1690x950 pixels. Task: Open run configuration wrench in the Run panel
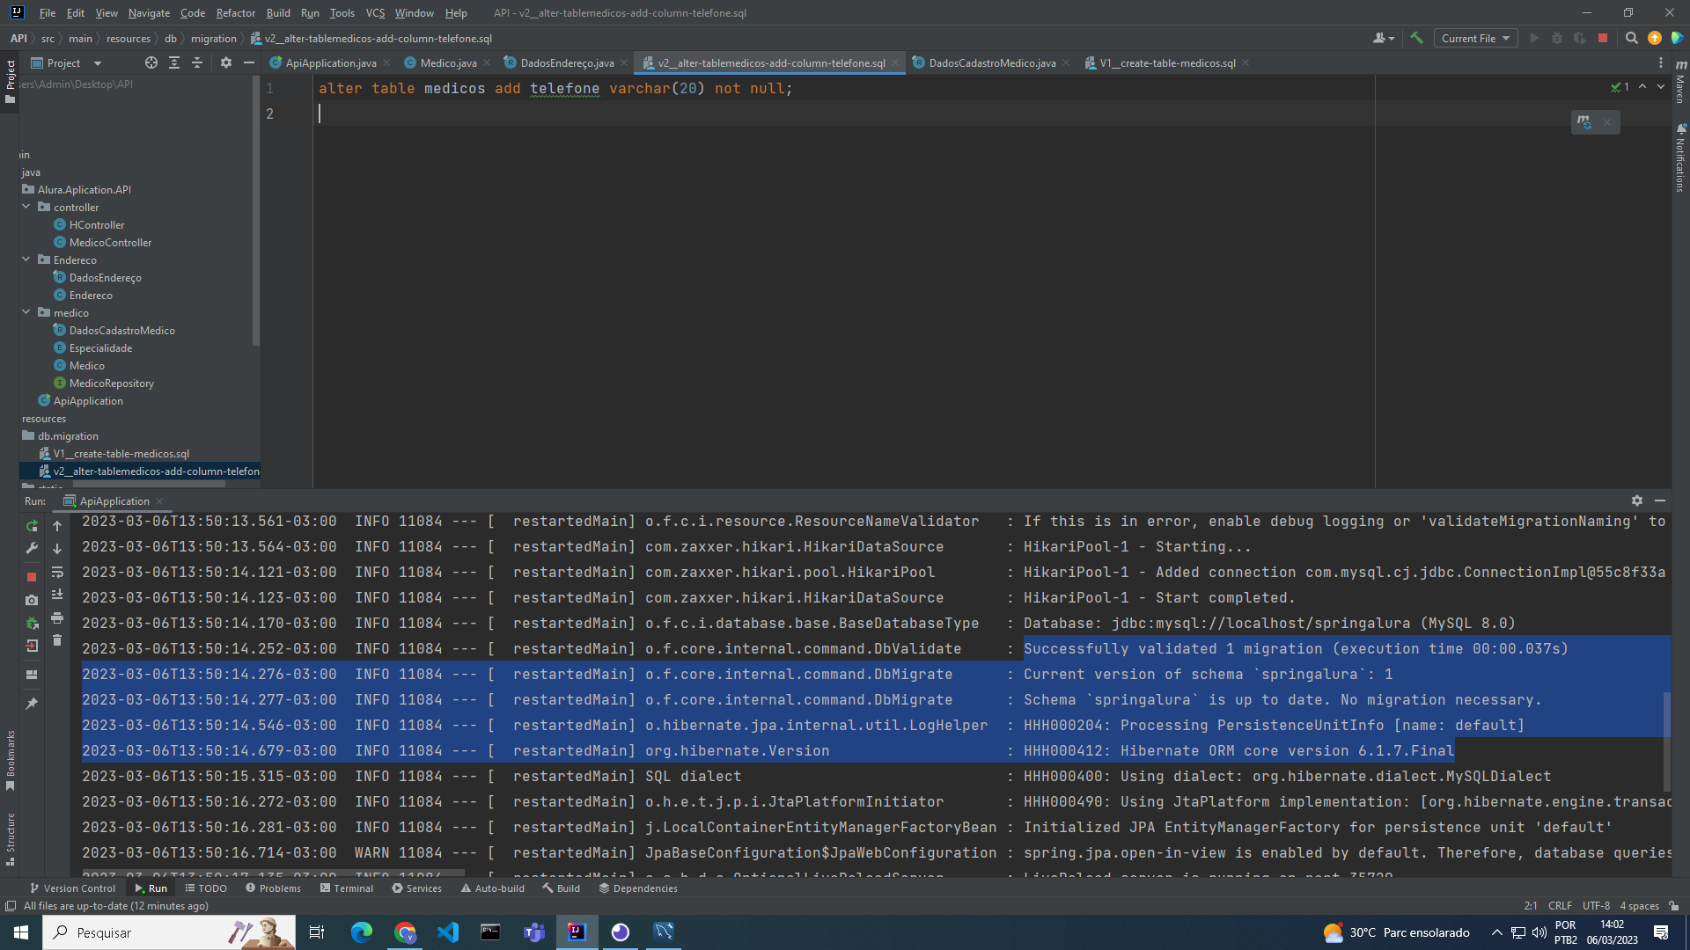pos(32,549)
